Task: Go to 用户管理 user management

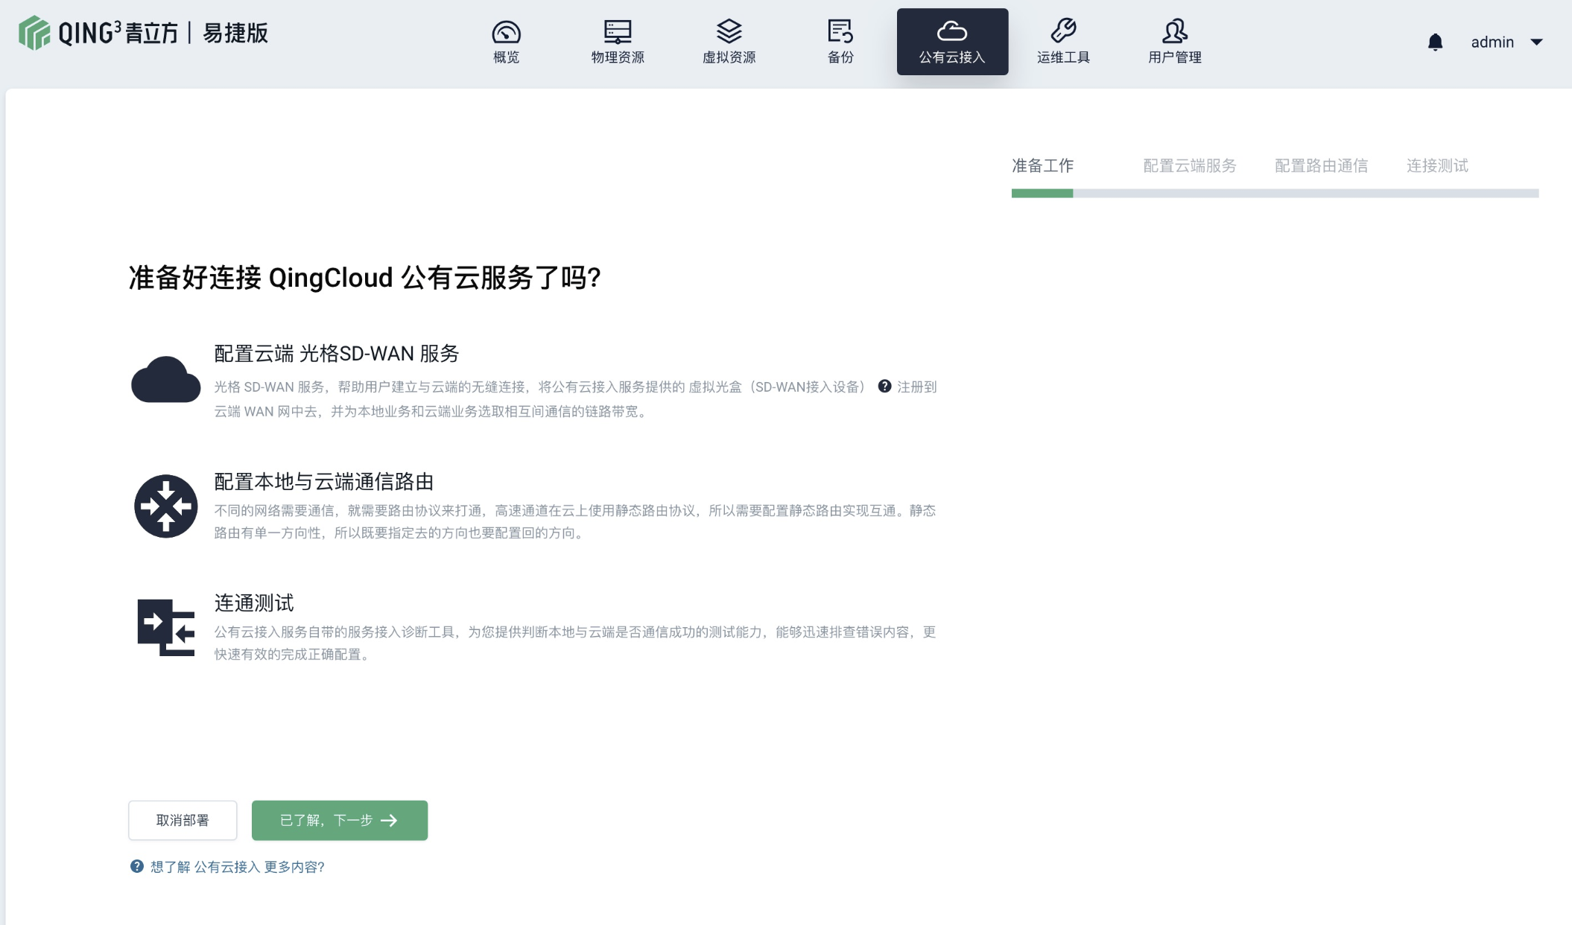Action: coord(1175,42)
